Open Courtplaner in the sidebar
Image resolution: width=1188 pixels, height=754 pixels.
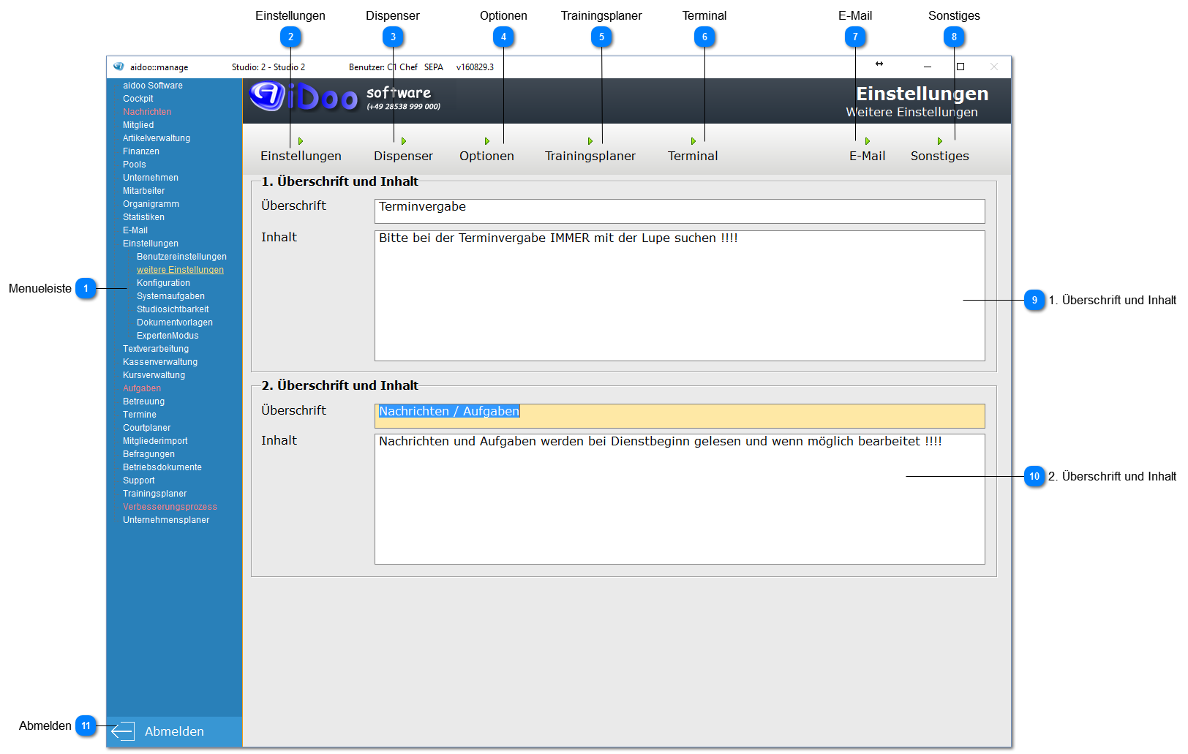coord(147,428)
